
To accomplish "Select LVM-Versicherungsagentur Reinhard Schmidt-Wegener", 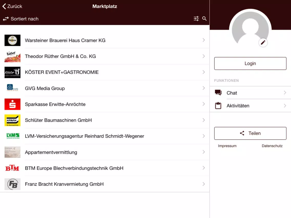I will click(105, 136).
